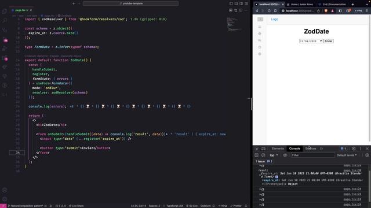371x208 pixels.
Task: Click the bookmark icon in browser toolbar
Action: point(275,11)
